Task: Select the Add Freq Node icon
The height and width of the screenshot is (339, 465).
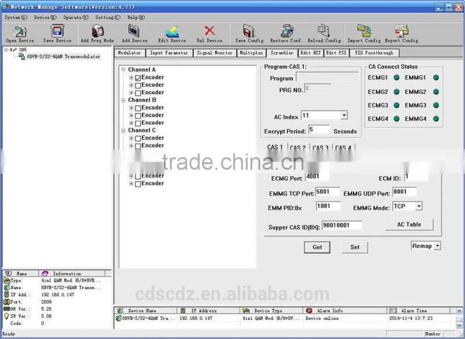Action: [97, 31]
